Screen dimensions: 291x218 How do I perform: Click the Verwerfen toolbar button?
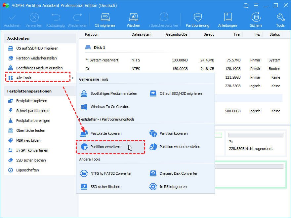pos(34,20)
